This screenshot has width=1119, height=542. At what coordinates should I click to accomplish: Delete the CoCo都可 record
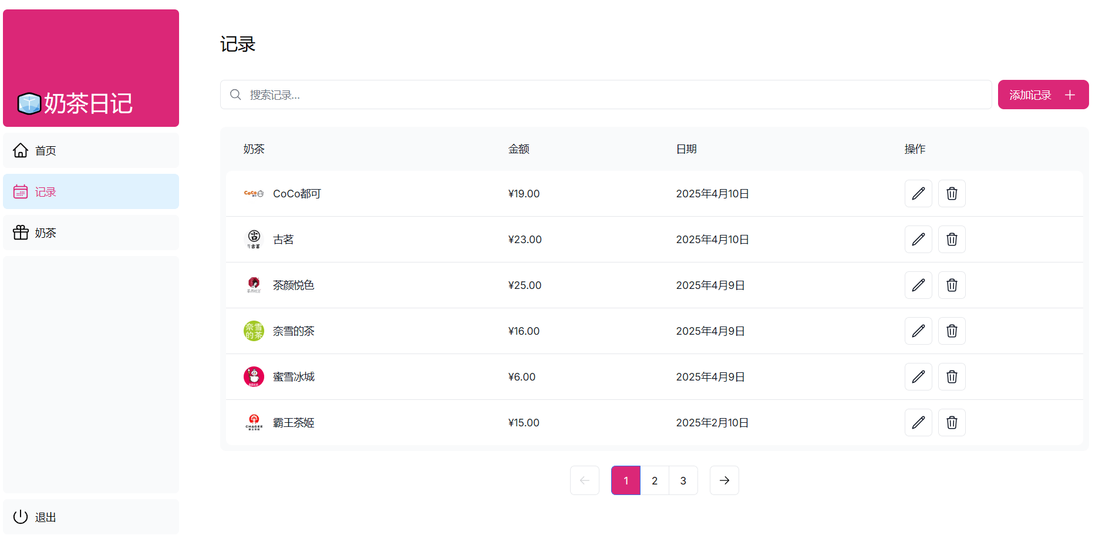pyautogui.click(x=952, y=193)
